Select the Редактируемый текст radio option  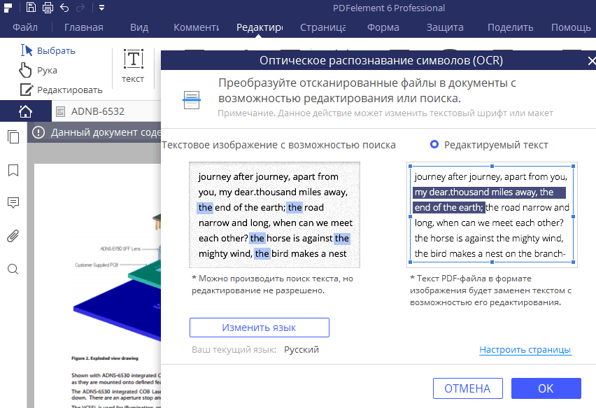coord(436,145)
